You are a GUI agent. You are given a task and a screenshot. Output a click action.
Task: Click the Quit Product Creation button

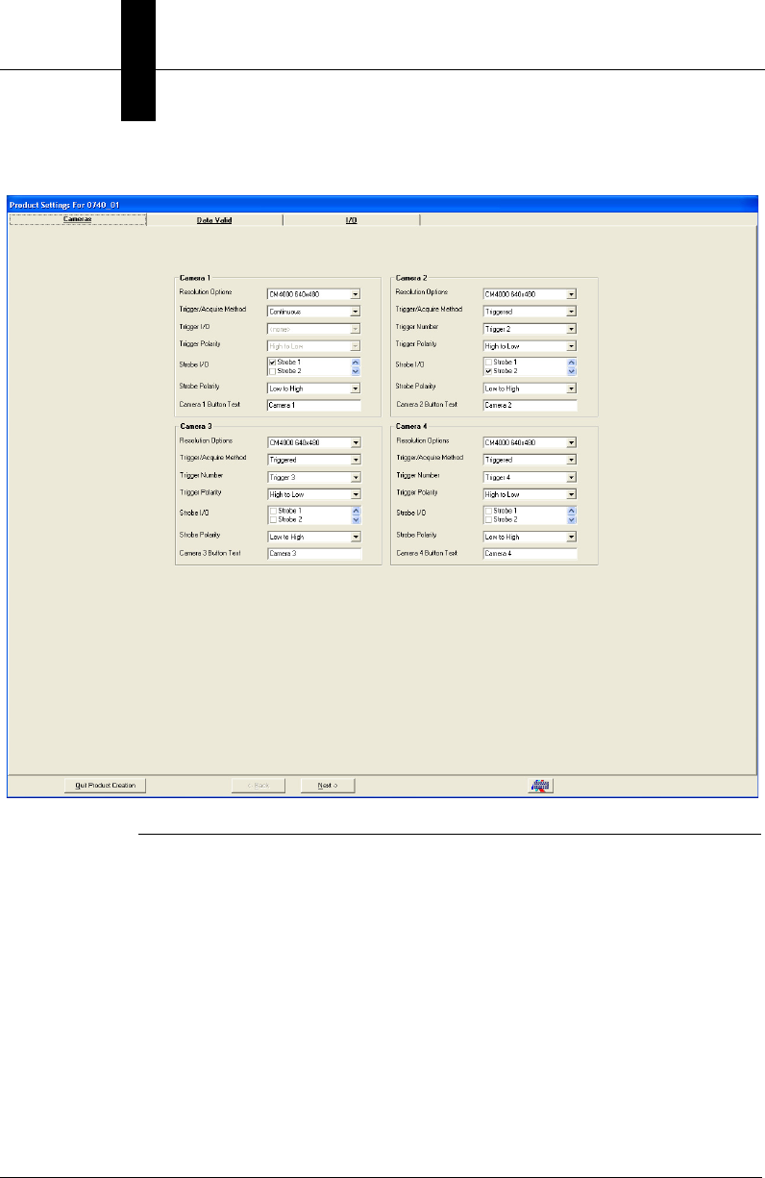[x=105, y=786]
